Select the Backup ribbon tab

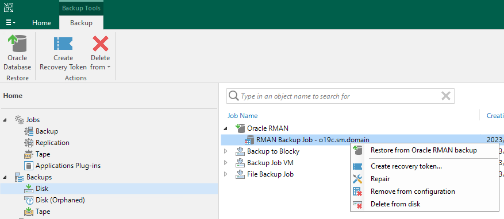(x=82, y=23)
